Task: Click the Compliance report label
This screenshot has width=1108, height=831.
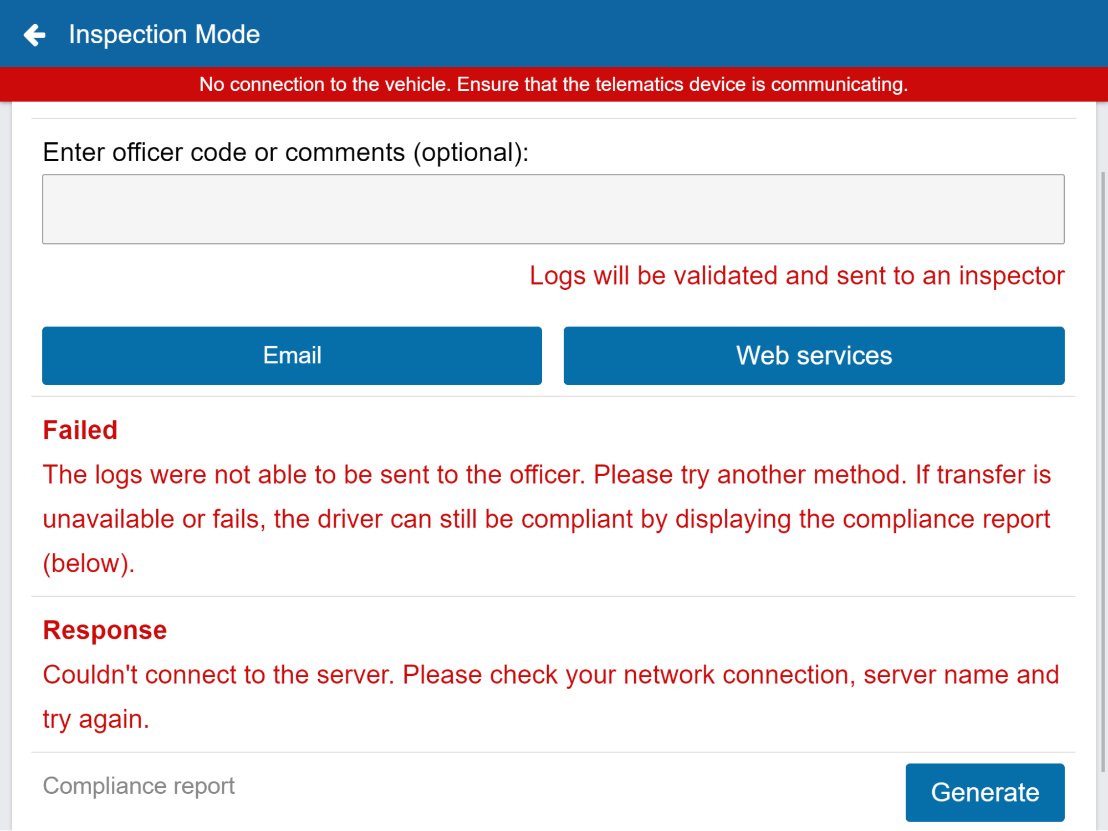Action: (139, 786)
